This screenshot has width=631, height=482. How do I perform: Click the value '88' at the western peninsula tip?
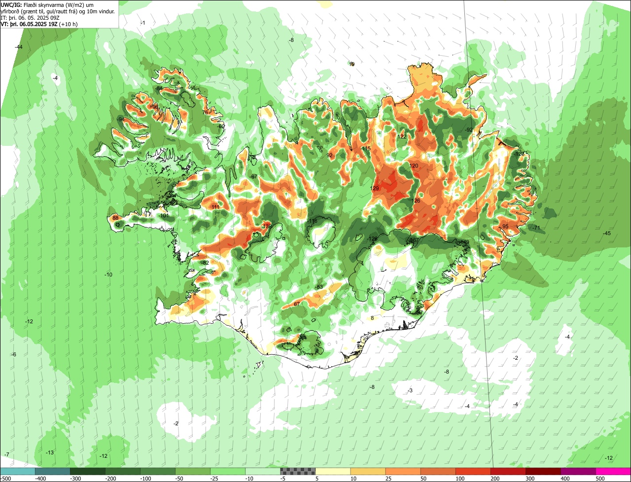point(115,218)
